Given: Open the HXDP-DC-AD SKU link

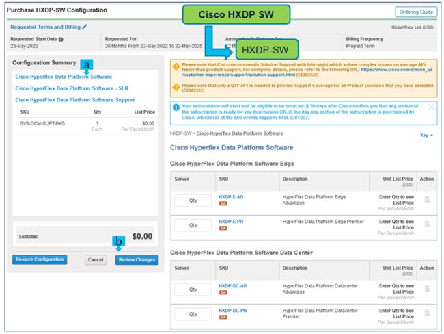Looking at the screenshot, I should 232,286.
